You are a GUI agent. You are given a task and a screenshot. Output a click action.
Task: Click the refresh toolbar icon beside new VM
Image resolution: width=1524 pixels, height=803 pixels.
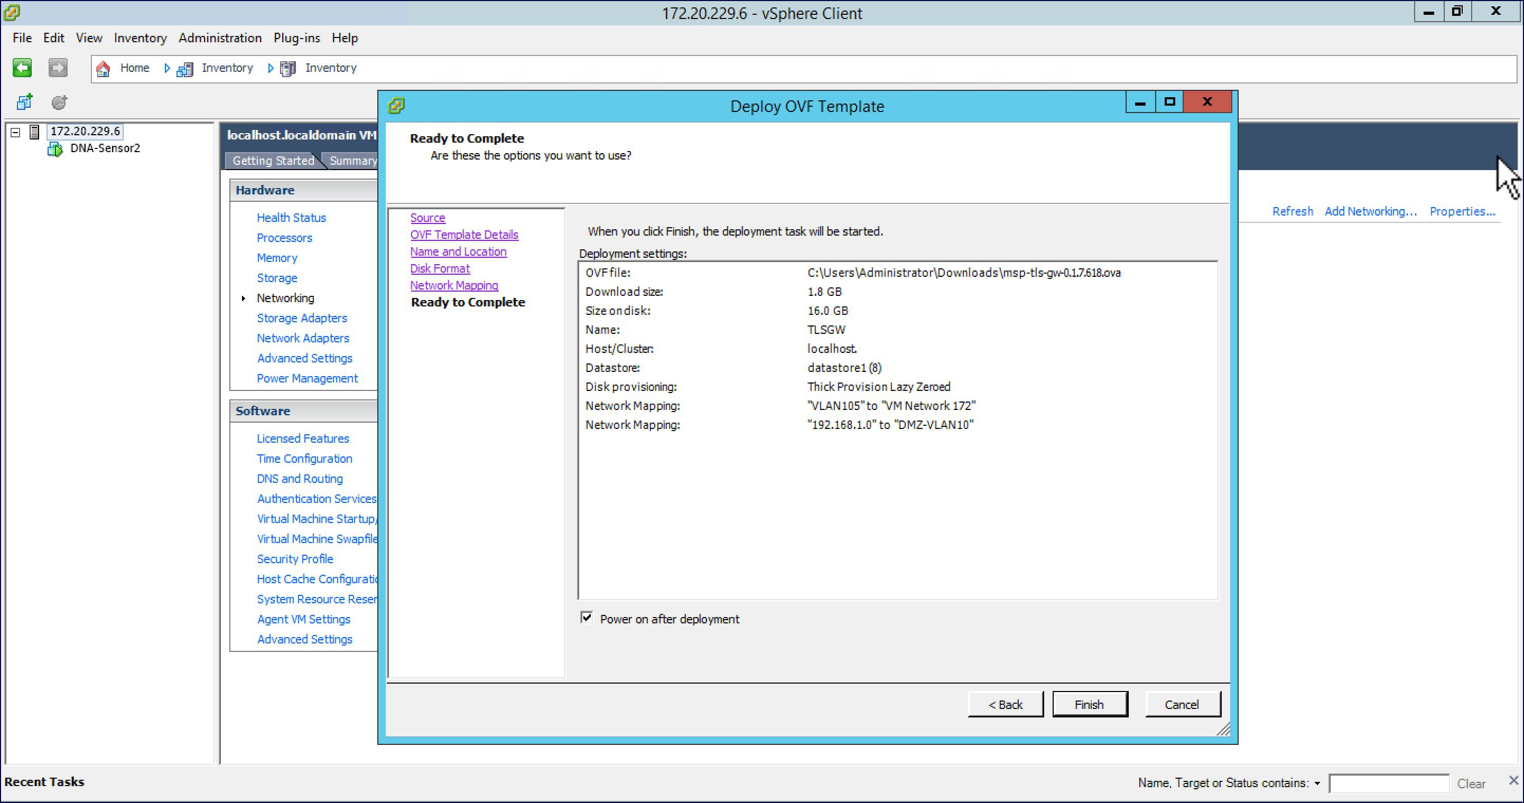(59, 102)
